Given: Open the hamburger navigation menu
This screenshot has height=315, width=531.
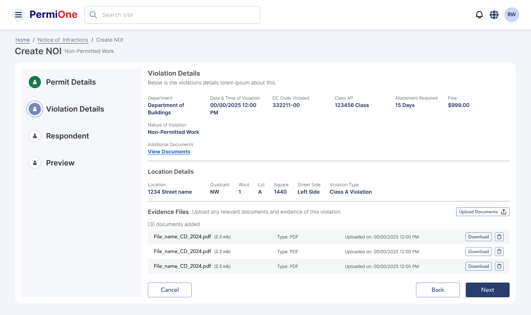Looking at the screenshot, I should [x=18, y=15].
